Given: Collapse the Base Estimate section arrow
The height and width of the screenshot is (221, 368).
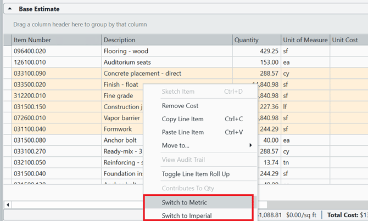Looking at the screenshot, I should pos(10,9).
